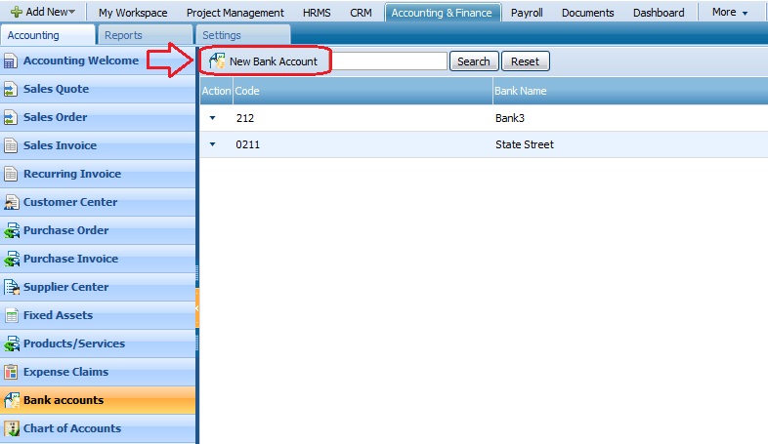Open the Bank accounts section
Image resolution: width=768 pixels, height=444 pixels.
pyautogui.click(x=98, y=400)
